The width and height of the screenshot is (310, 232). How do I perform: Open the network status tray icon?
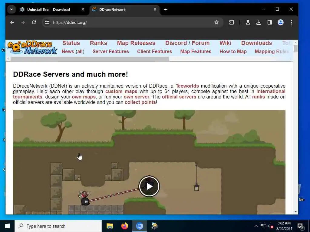point(264,226)
